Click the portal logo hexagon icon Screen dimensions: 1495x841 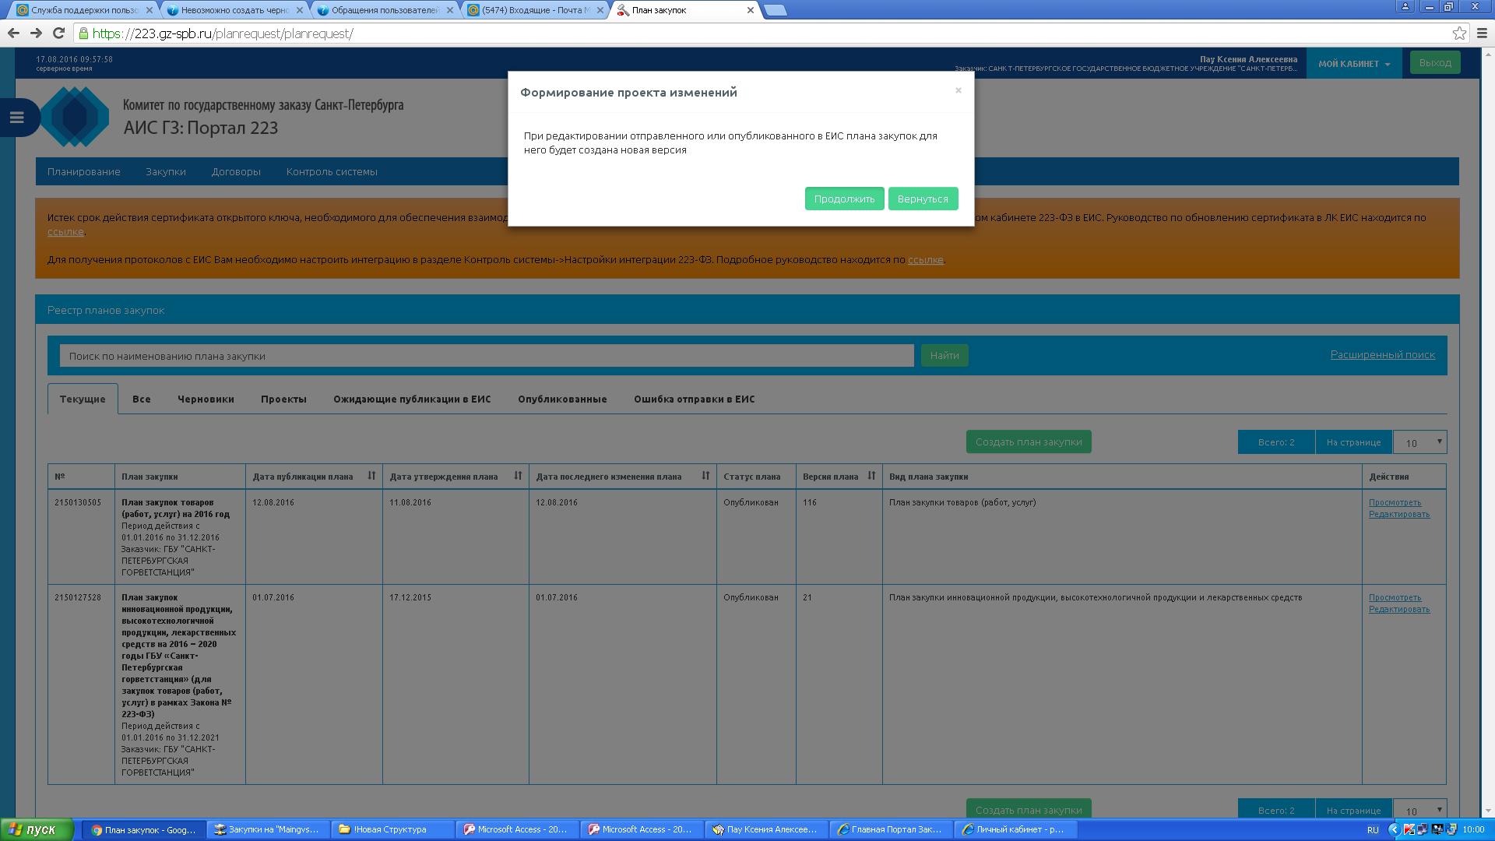coord(75,117)
